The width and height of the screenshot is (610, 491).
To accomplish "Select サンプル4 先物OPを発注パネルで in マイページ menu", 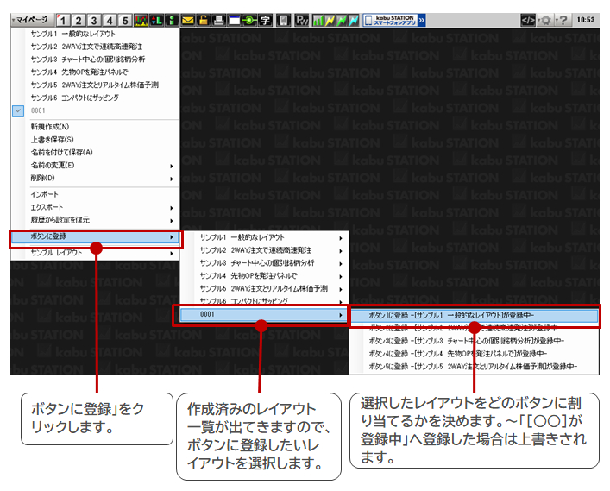I will [x=96, y=72].
